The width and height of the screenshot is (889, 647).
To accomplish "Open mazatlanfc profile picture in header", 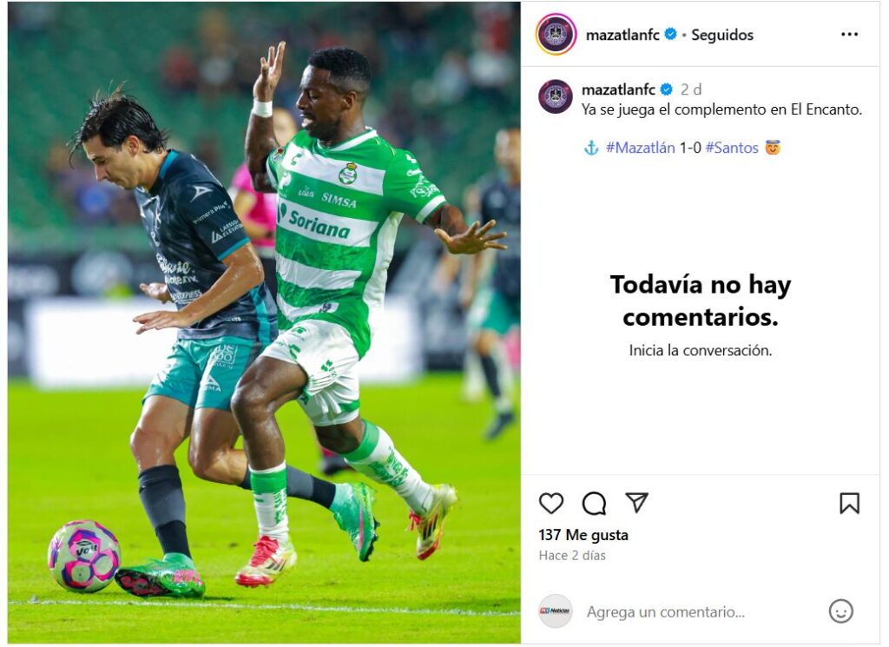I will coord(556,35).
